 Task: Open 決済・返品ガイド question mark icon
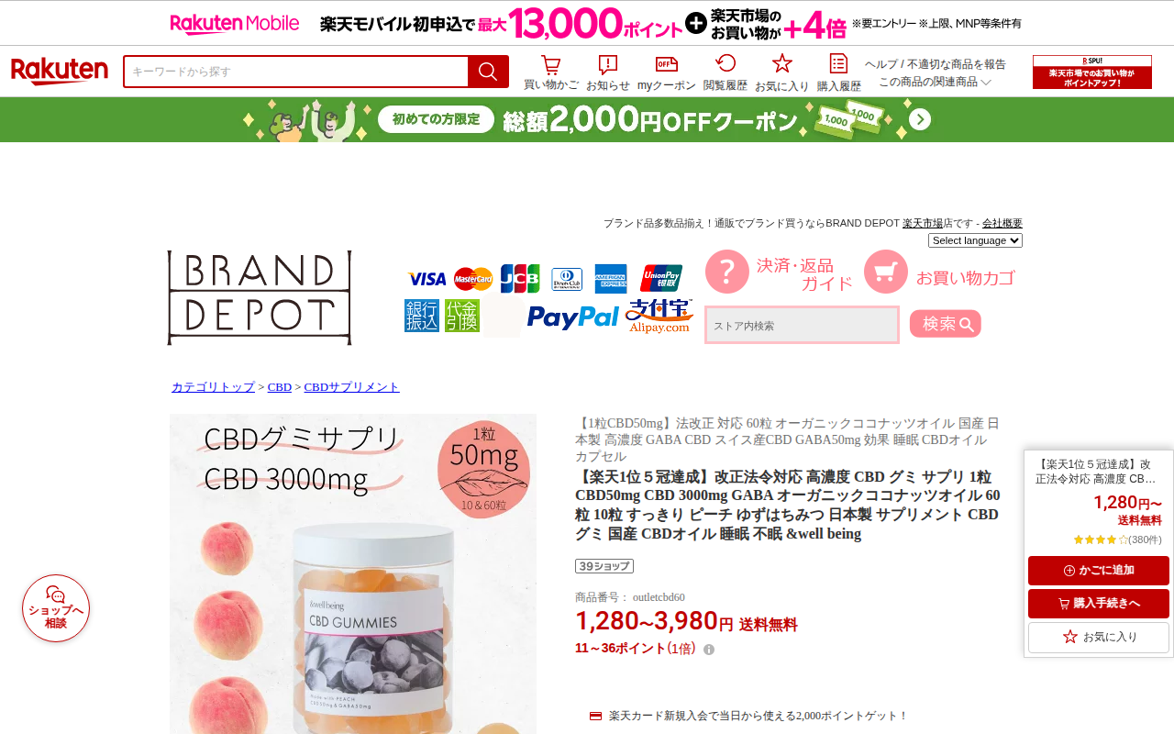727,272
